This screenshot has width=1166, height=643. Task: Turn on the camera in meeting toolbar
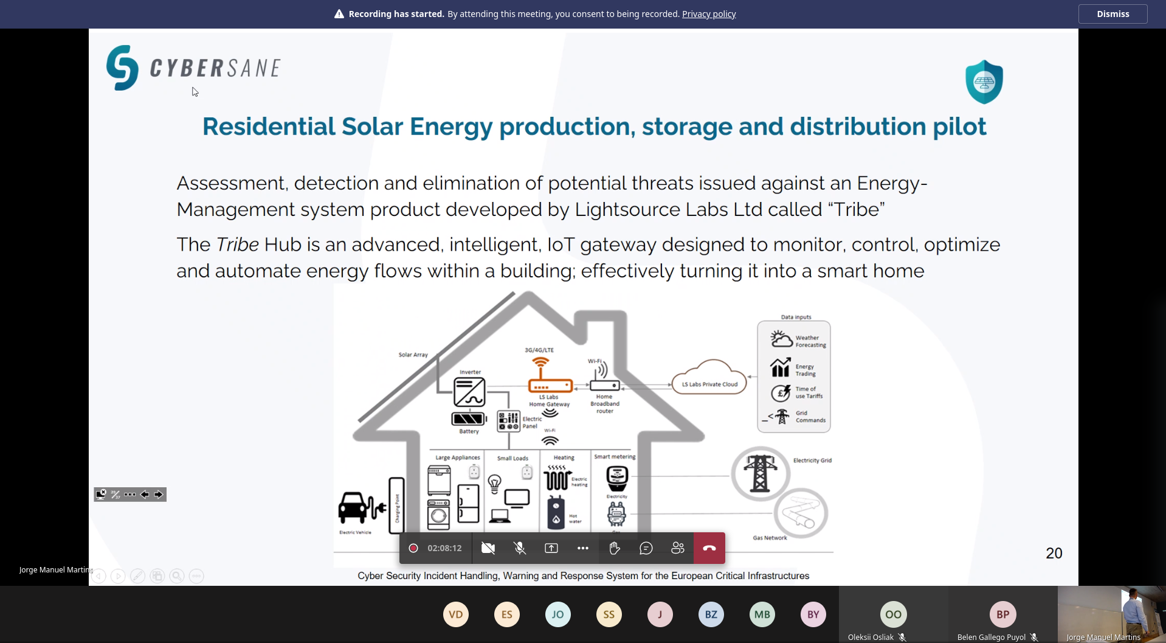[x=488, y=548]
